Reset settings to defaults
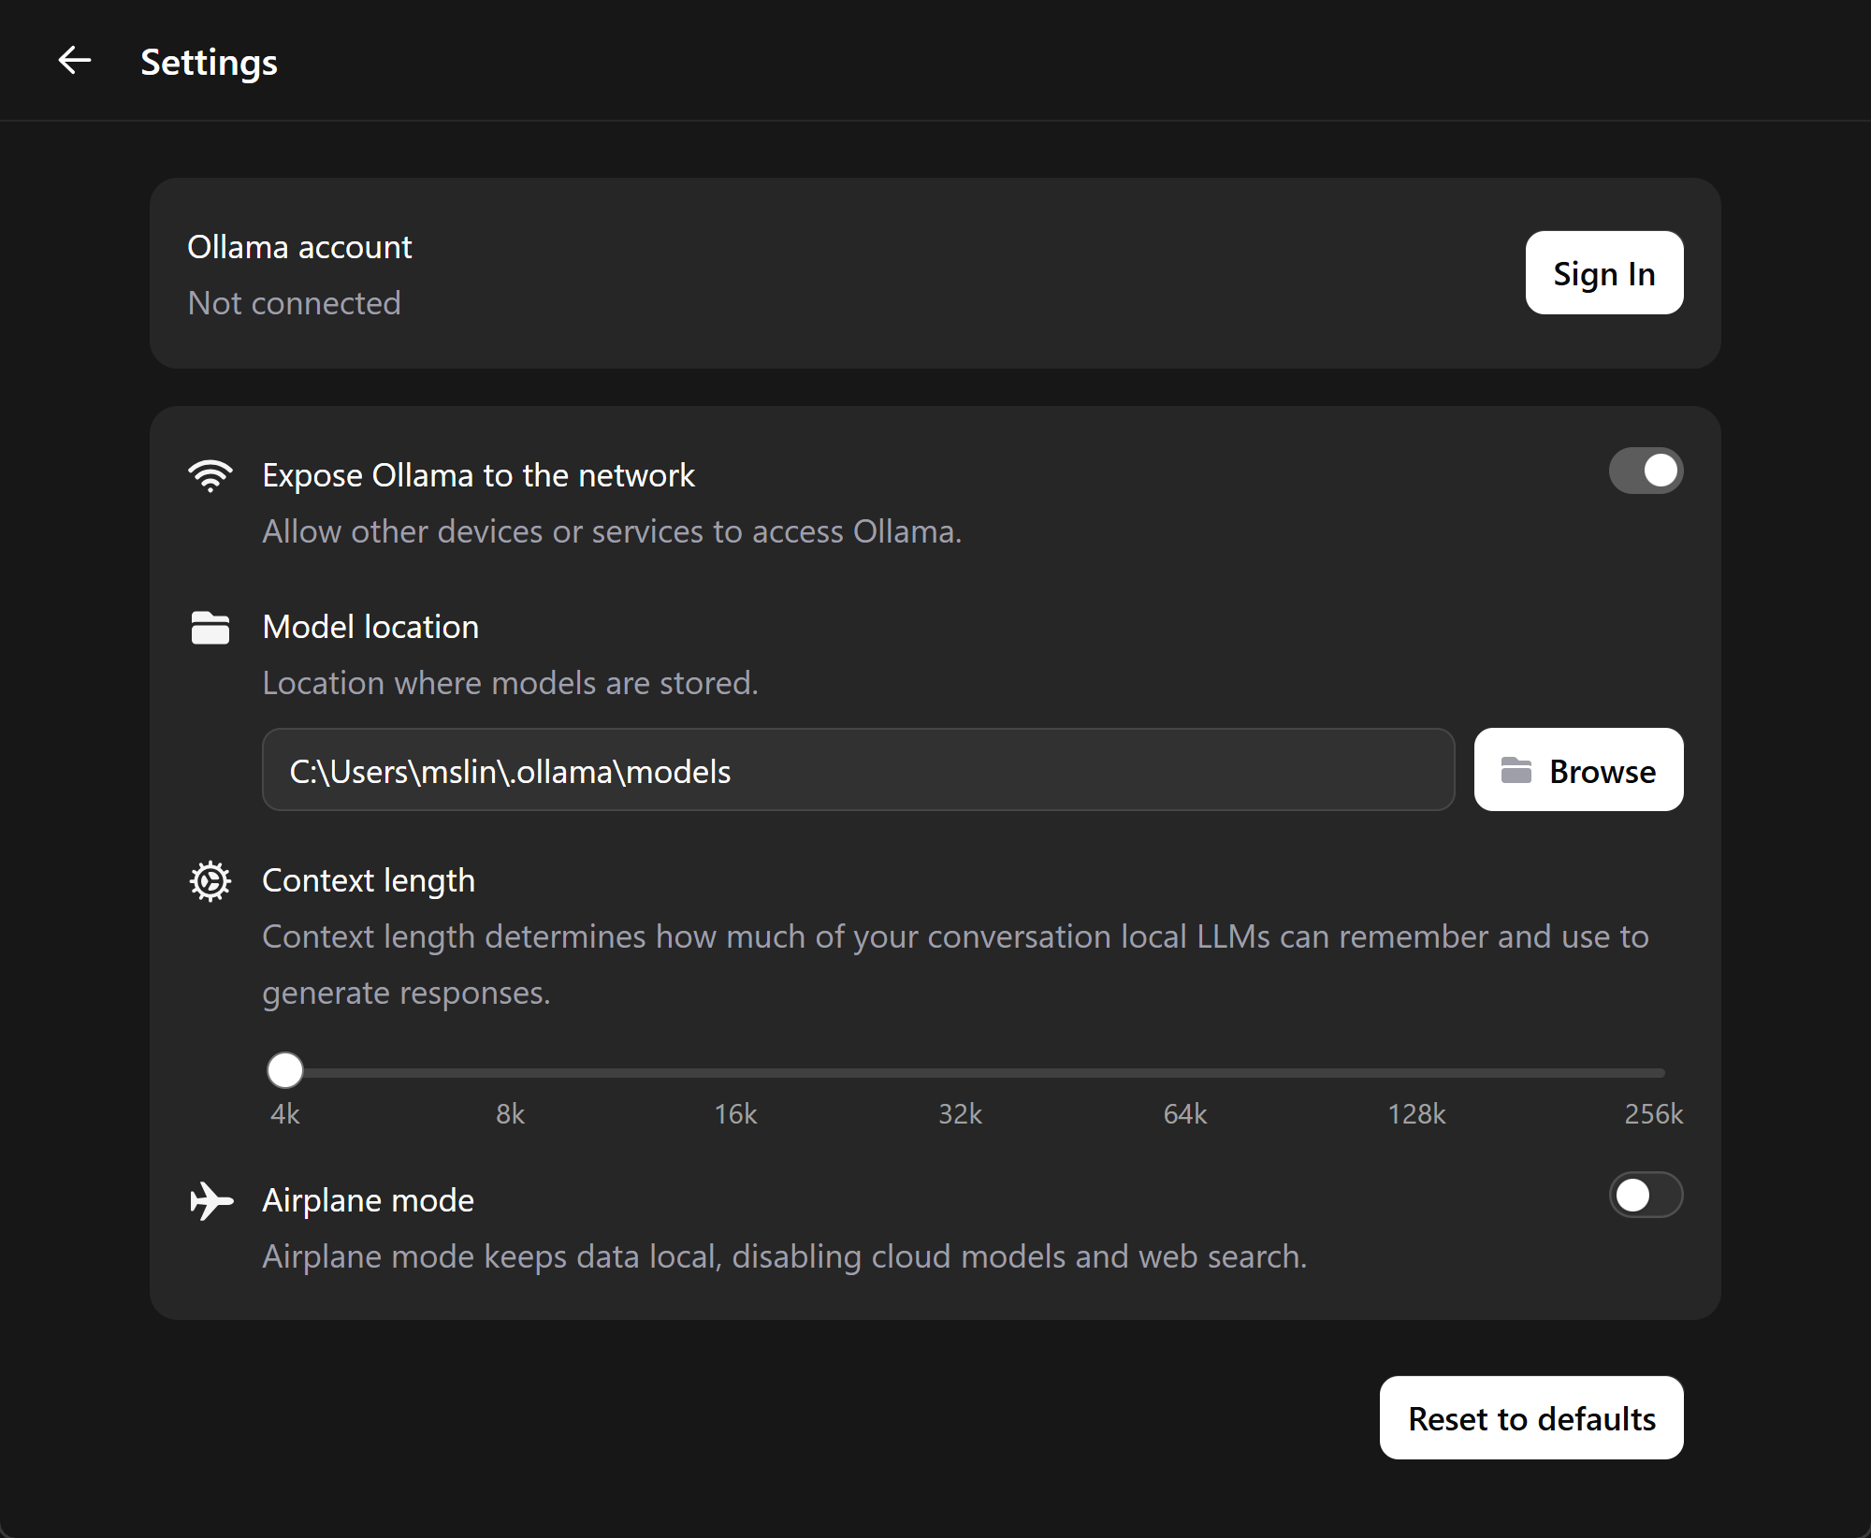 tap(1530, 1418)
